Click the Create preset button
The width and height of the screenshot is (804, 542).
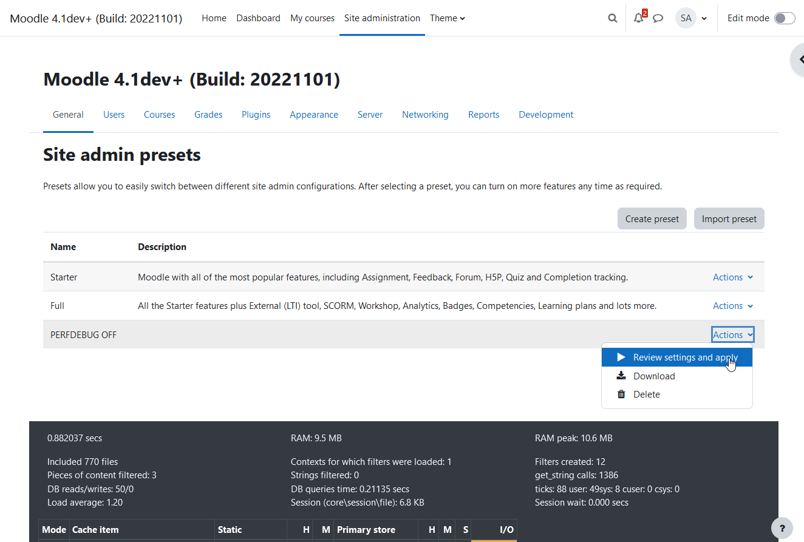[x=652, y=218]
